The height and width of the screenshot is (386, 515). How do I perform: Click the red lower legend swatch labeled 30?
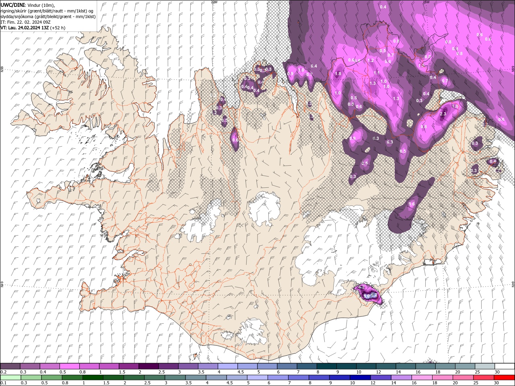(504, 378)
